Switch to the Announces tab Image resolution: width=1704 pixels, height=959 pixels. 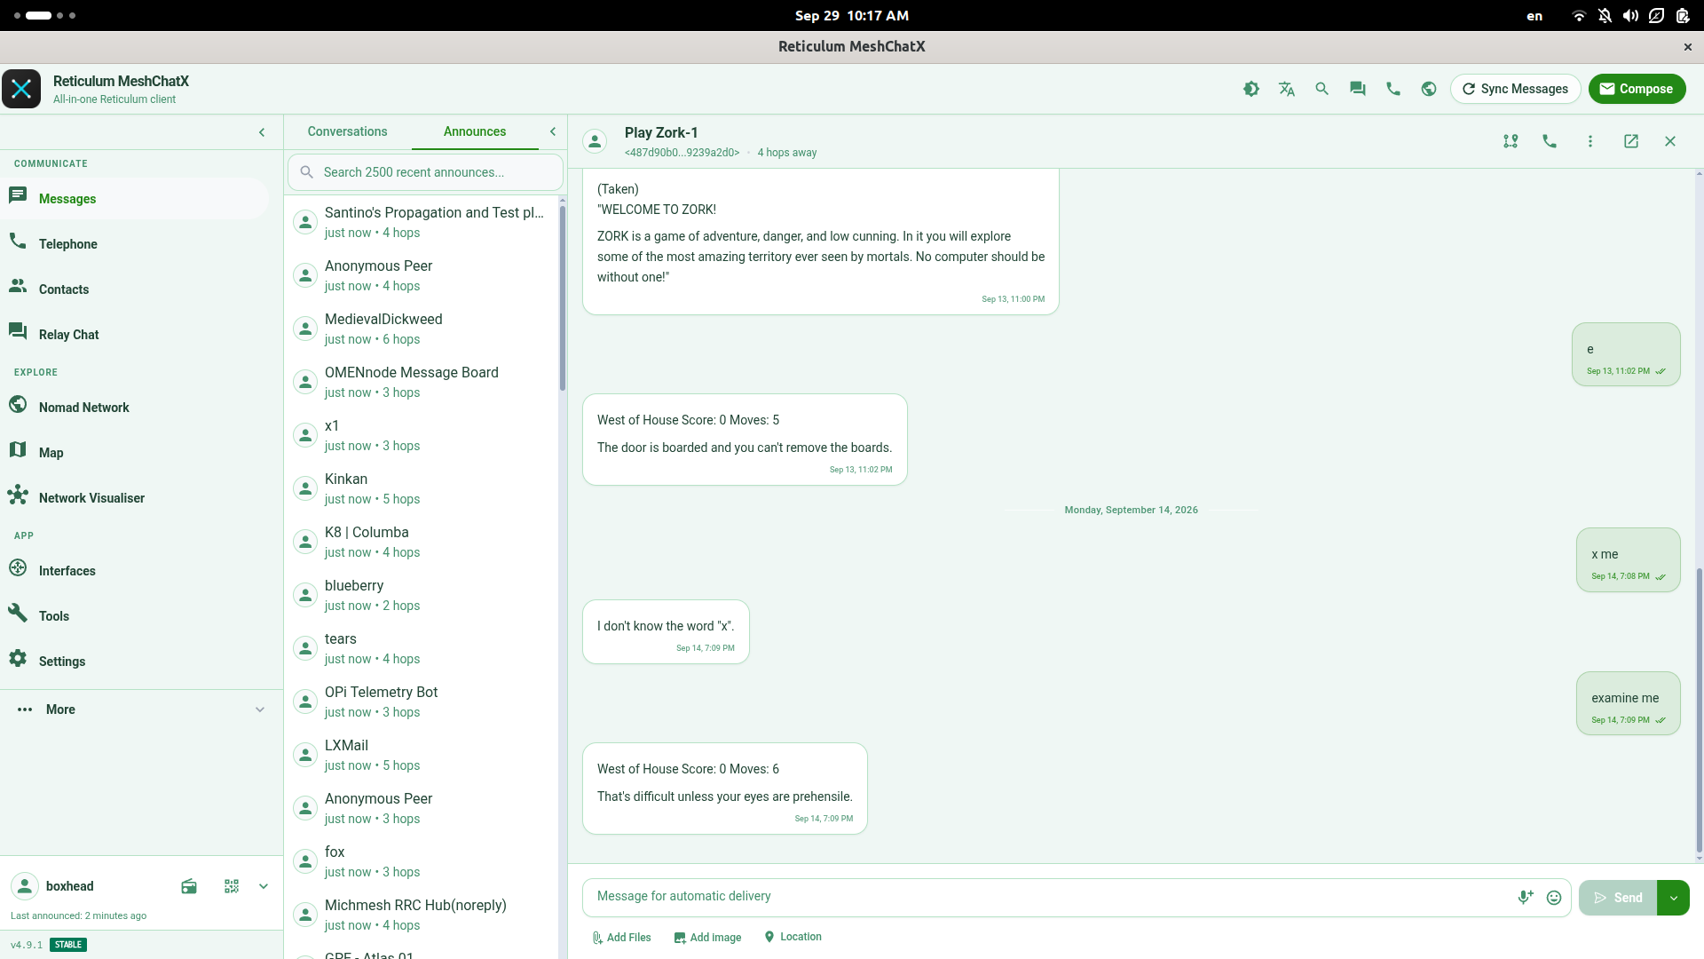click(x=475, y=131)
